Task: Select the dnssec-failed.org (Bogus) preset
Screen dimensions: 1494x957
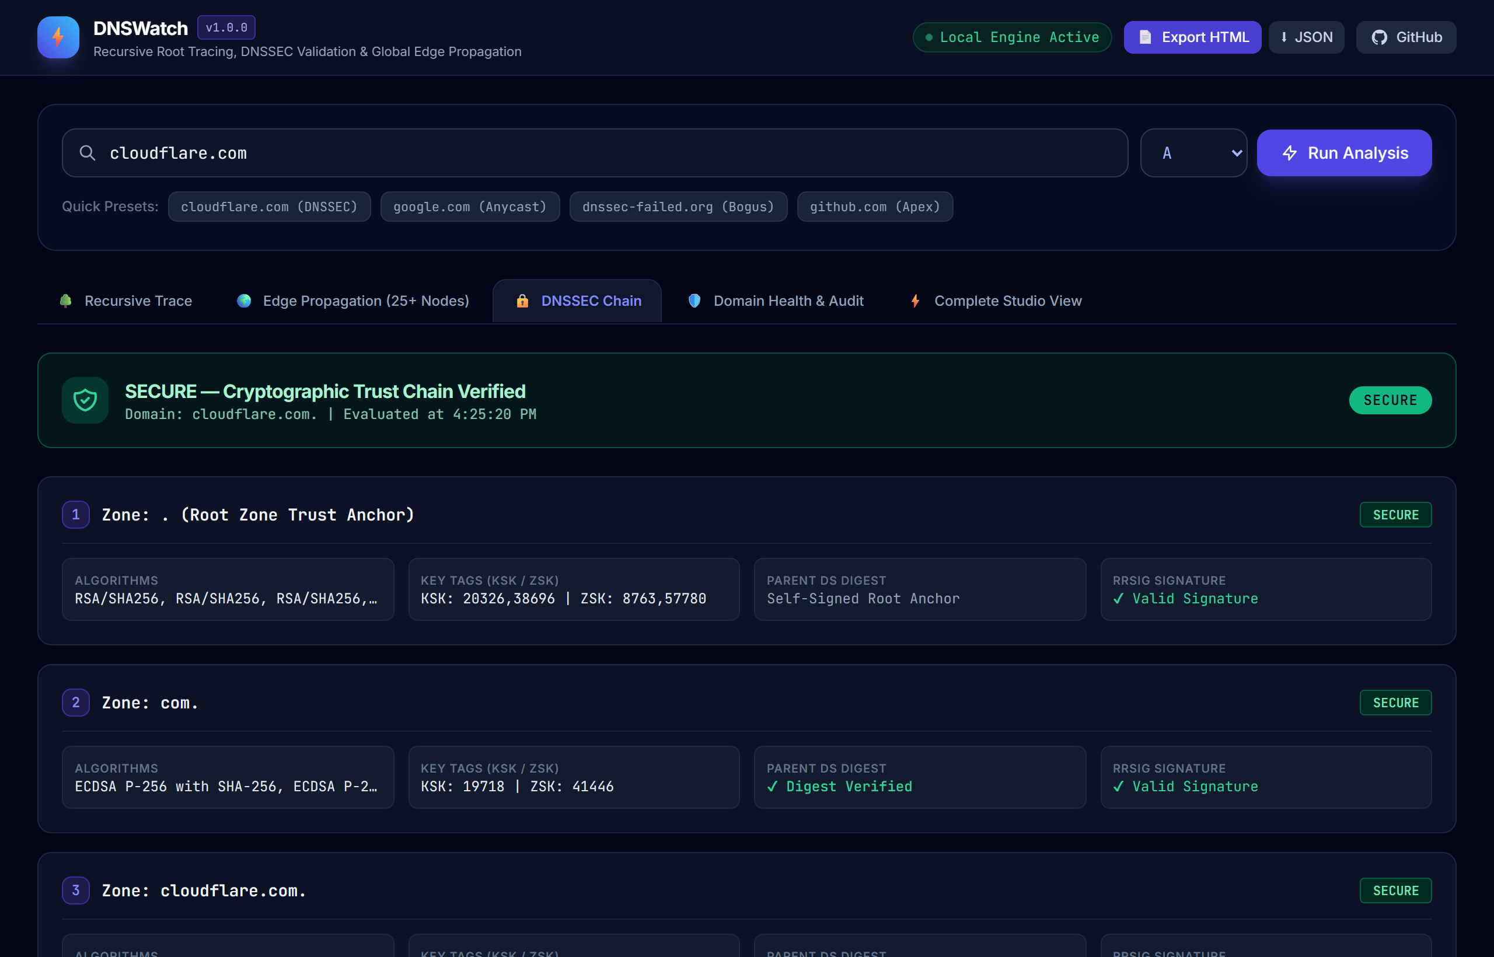Action: point(678,207)
